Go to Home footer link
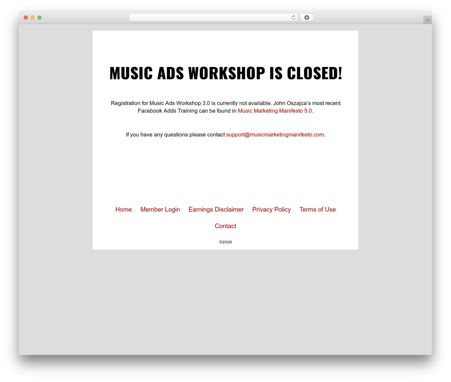This screenshot has height=382, width=451. click(123, 209)
